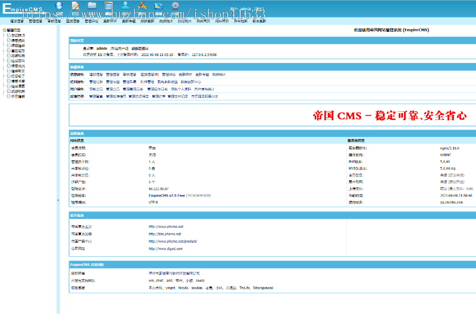Click the gear Other (其他) icon
Screen dimensions: 476x314
tap(175, 6)
